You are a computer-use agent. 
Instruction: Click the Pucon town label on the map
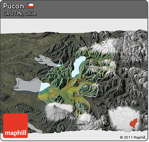(x=50, y=88)
